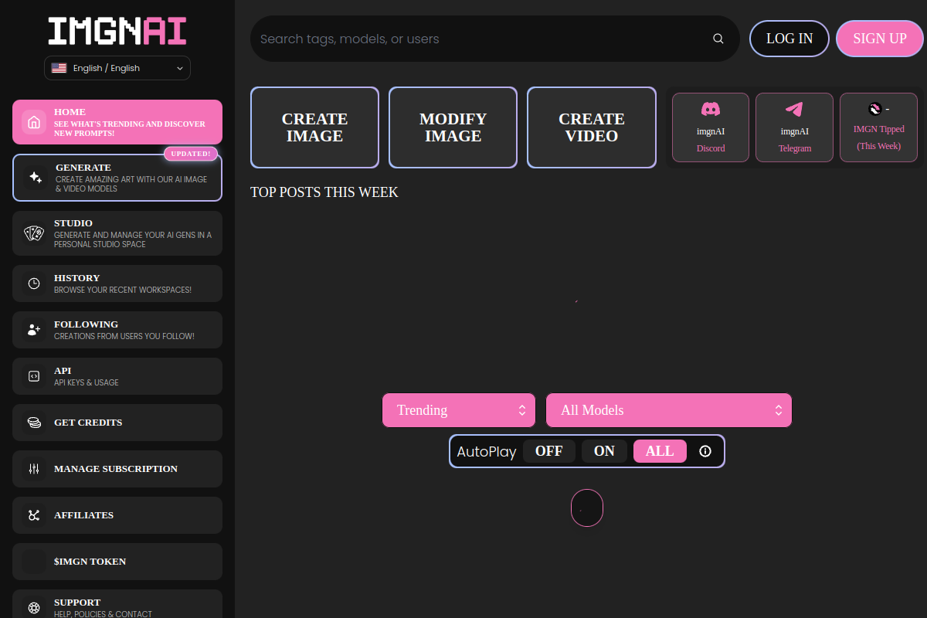
Task: Open the API keys & usage item
Action: (117, 376)
